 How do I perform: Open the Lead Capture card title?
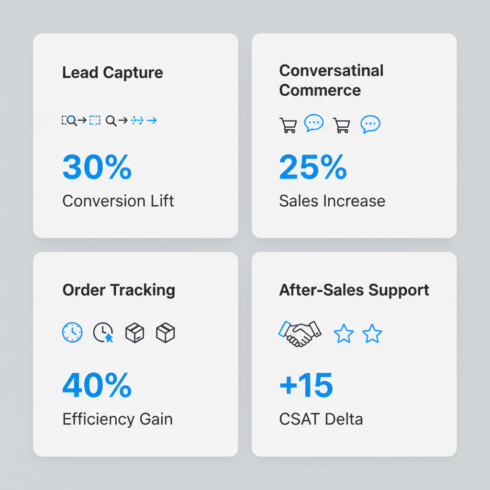click(x=112, y=73)
